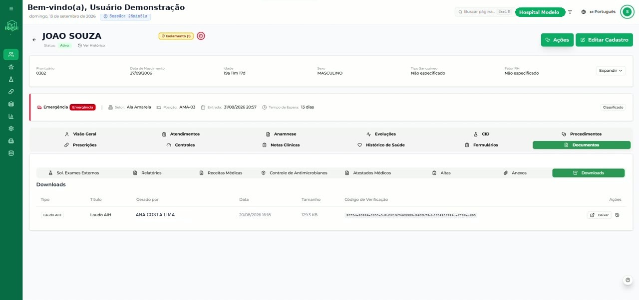Click the verification code hash
639x300 pixels.
(x=411, y=215)
